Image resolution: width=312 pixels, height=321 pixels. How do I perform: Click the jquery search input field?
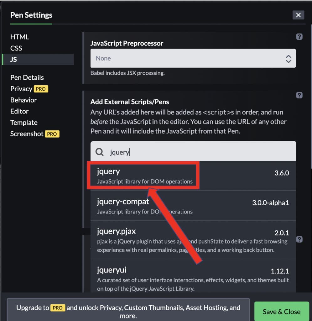pyautogui.click(x=200, y=152)
